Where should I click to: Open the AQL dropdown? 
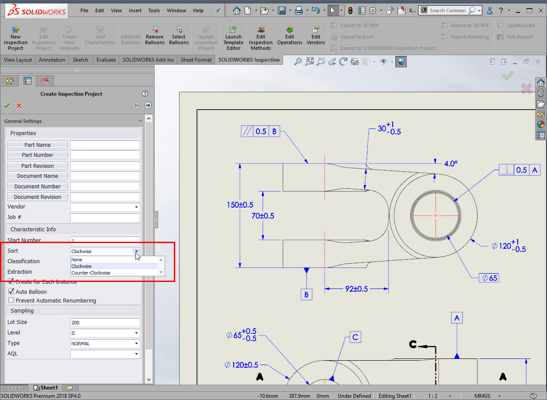[x=136, y=354]
